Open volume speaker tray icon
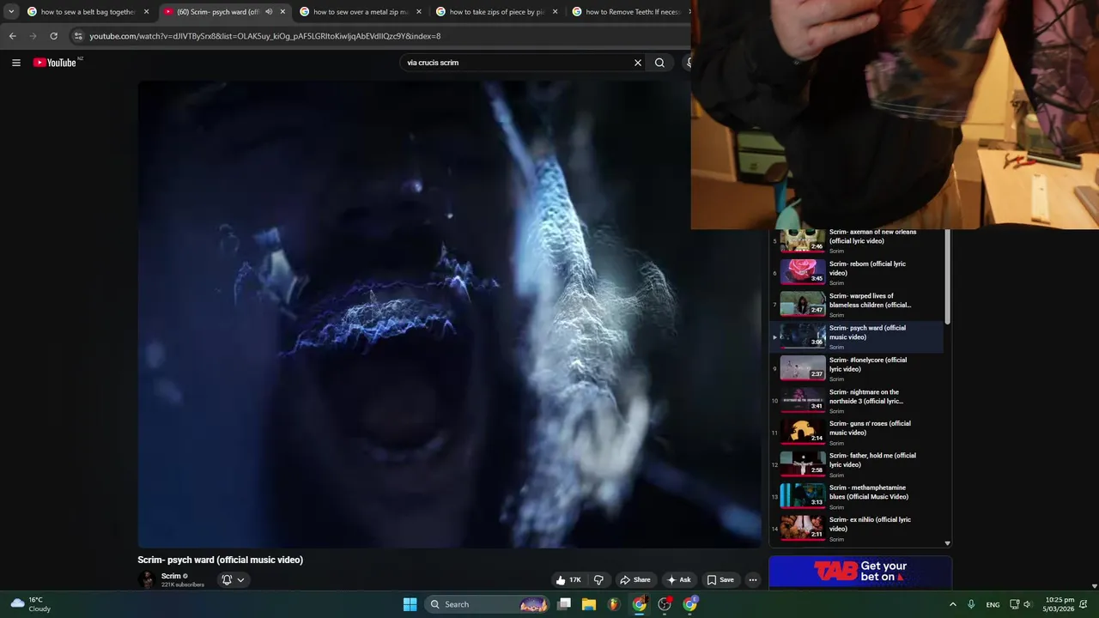 (1027, 604)
